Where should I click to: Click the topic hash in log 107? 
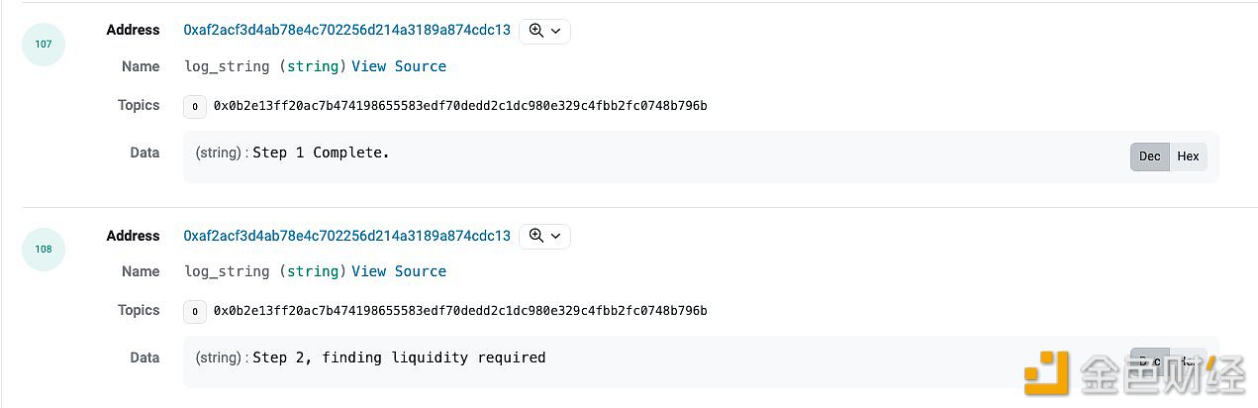460,106
